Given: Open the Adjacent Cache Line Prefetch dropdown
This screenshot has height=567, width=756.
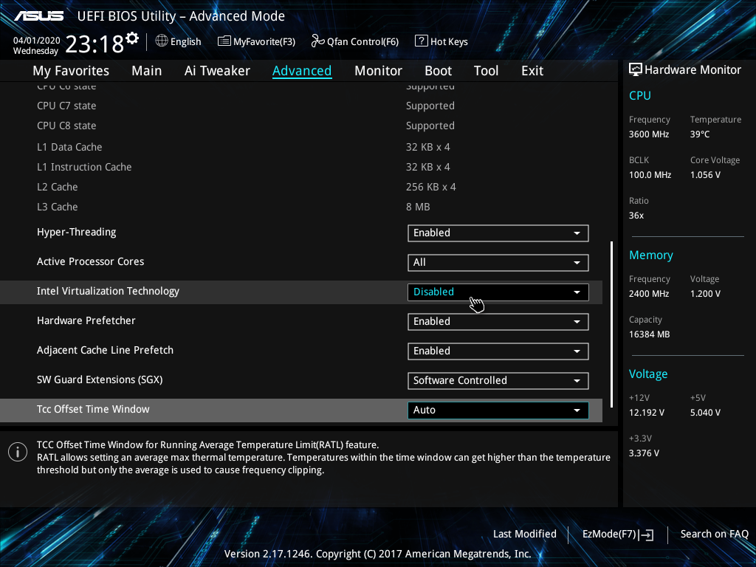Looking at the screenshot, I should coord(498,351).
